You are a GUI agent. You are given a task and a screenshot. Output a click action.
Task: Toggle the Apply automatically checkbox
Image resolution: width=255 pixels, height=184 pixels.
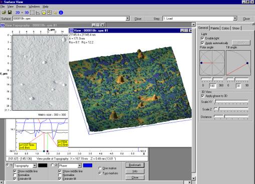[x=202, y=43]
